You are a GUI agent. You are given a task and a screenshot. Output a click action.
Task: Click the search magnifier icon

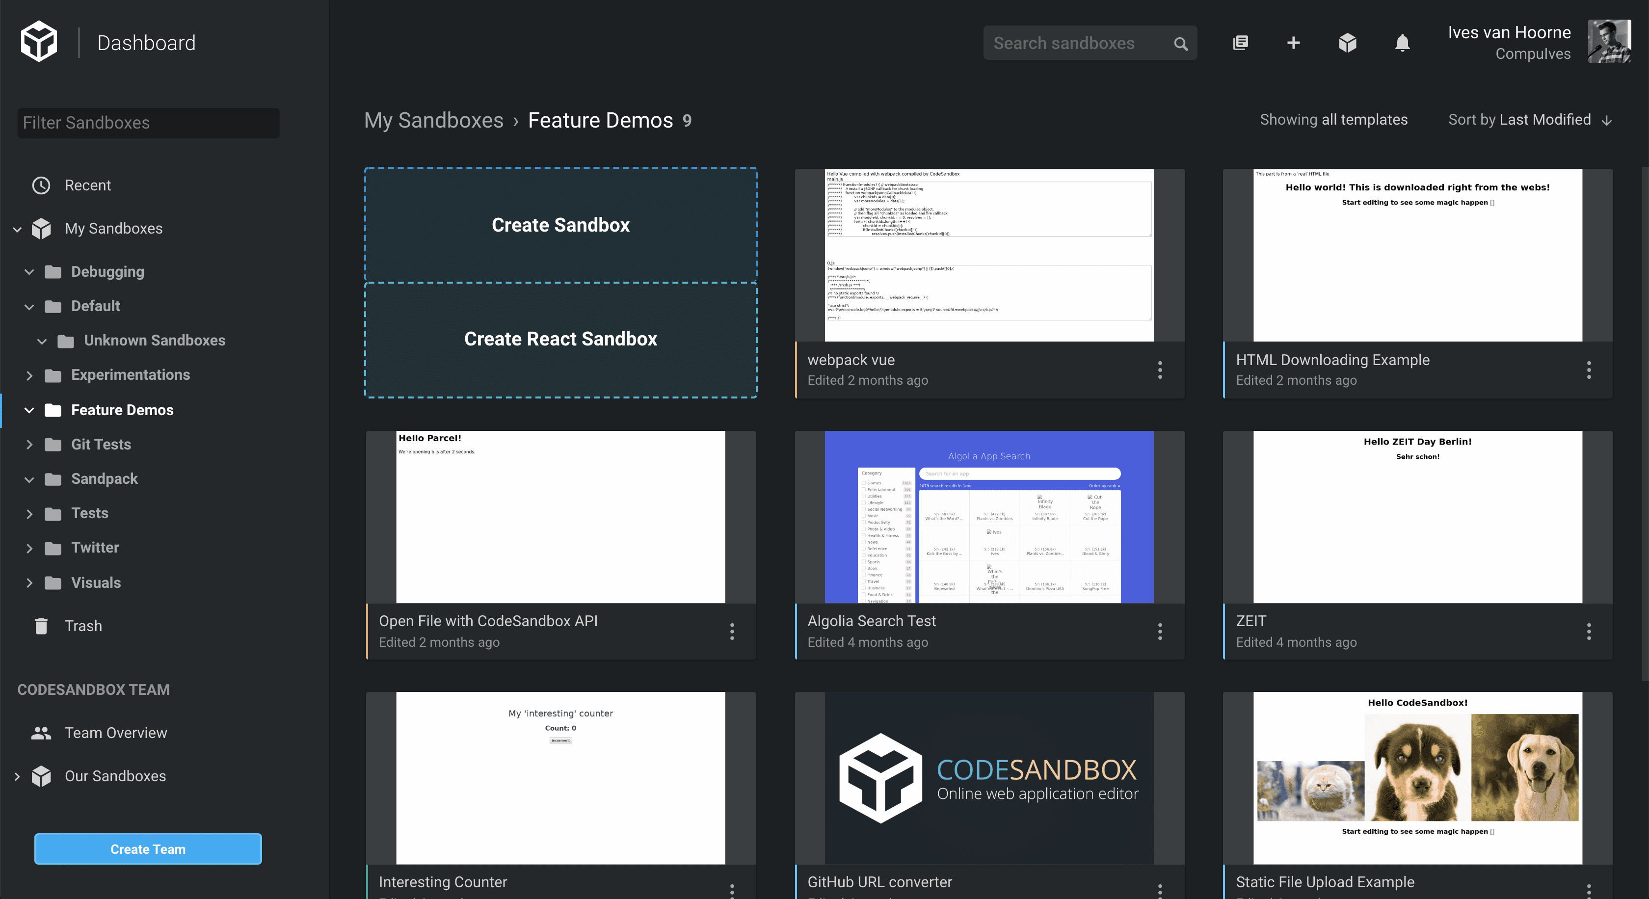pyautogui.click(x=1180, y=44)
